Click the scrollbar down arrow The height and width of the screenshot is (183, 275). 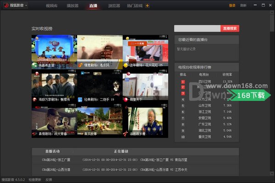coord(272,173)
